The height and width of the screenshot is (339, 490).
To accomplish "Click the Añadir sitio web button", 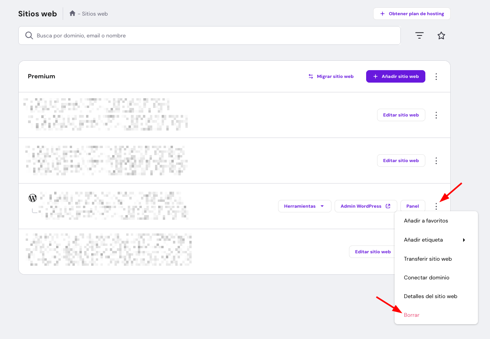I will pos(395,76).
